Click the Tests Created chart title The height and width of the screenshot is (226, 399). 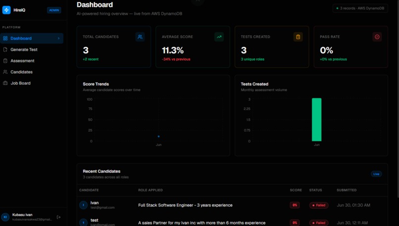click(254, 84)
